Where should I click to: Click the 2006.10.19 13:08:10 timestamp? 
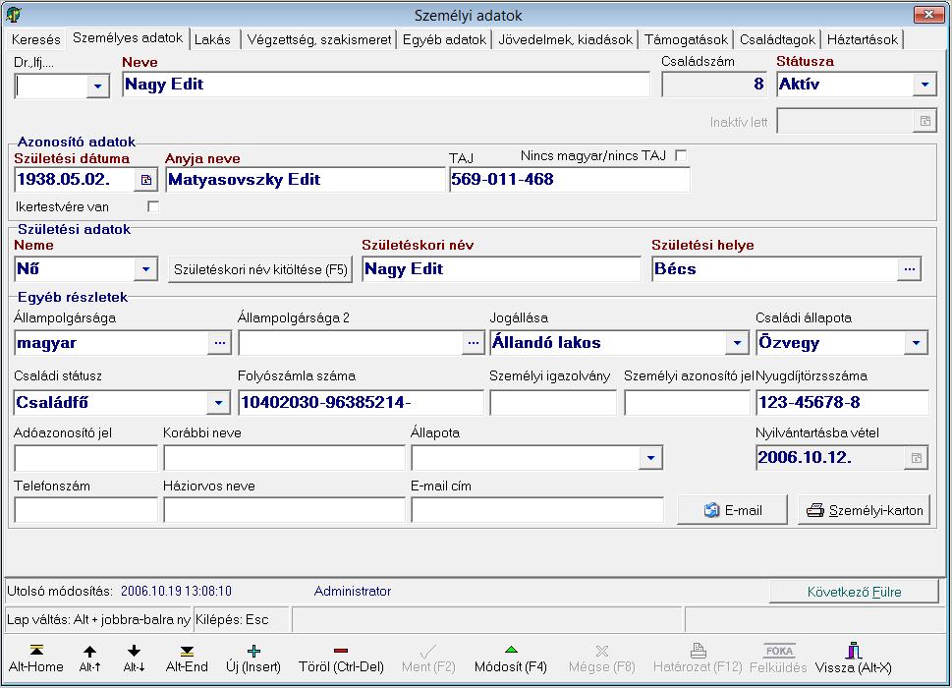click(176, 591)
